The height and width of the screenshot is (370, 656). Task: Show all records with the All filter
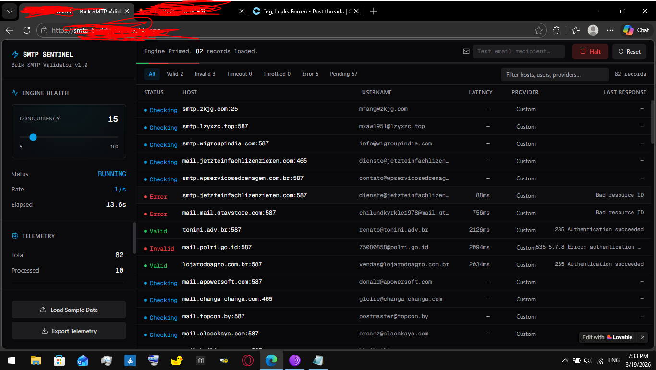(152, 74)
